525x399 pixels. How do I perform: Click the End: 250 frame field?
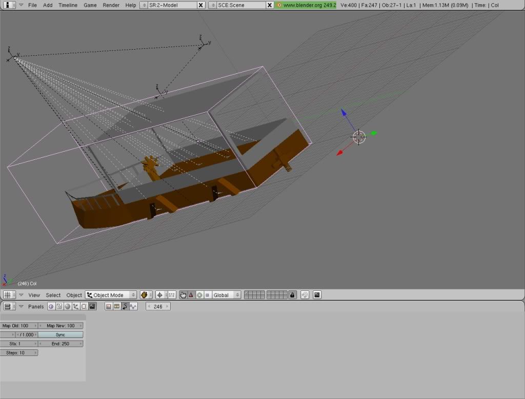pyautogui.click(x=60, y=344)
